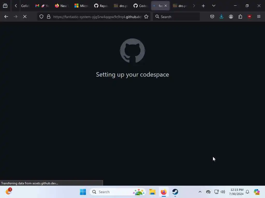Image resolution: width=265 pixels, height=198 pixels.
Task: Click the Firefox taskbar icon
Action: point(164,192)
